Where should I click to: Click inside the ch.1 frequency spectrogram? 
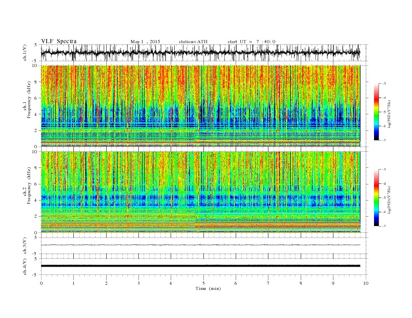point(200,106)
